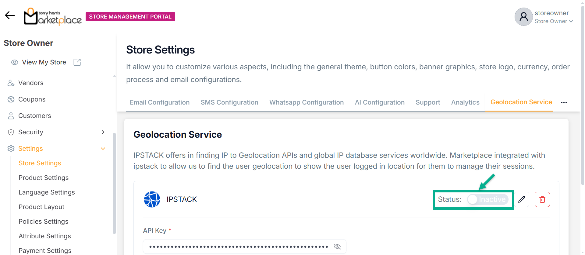Click the Torry Harris Marketplace logo
This screenshot has width=585, height=255.
[x=53, y=17]
